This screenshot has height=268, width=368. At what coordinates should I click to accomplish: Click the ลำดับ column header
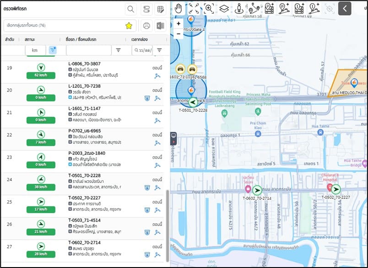coord(9,39)
